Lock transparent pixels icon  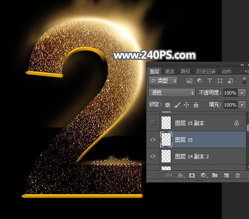(x=167, y=105)
